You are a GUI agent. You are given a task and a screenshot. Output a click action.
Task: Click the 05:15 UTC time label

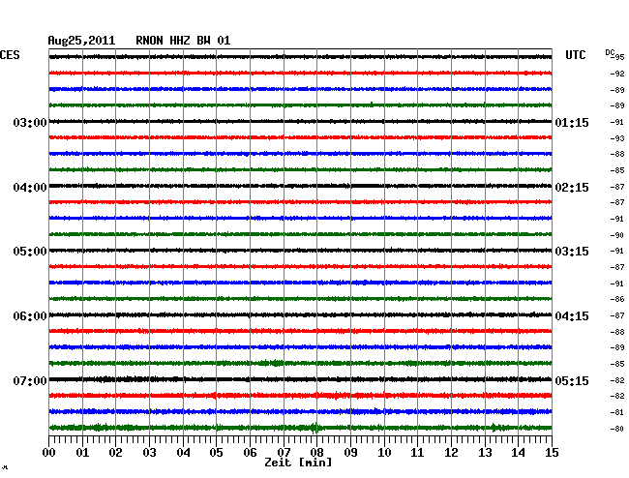click(x=572, y=380)
